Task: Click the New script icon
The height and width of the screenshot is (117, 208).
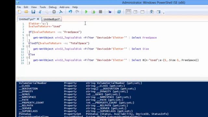Action: (19, 12)
